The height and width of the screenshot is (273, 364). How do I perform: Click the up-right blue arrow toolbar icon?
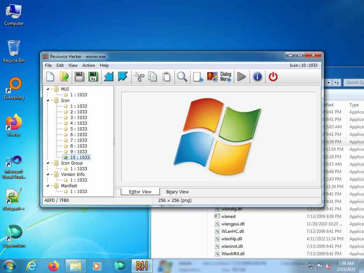pos(123,77)
